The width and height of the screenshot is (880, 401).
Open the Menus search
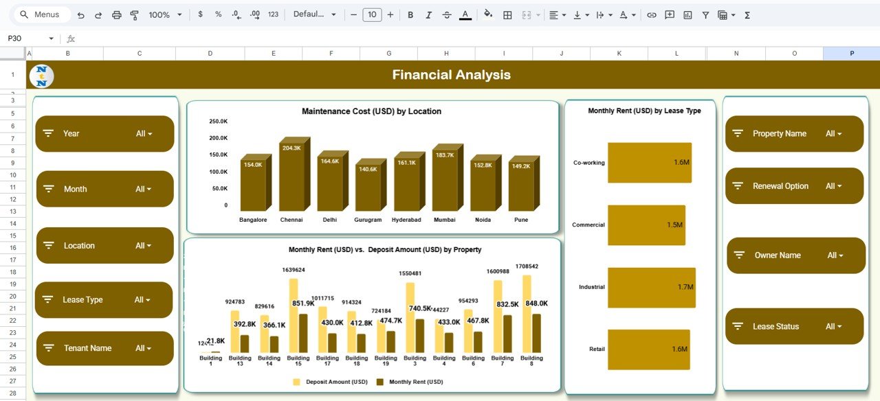click(x=41, y=14)
